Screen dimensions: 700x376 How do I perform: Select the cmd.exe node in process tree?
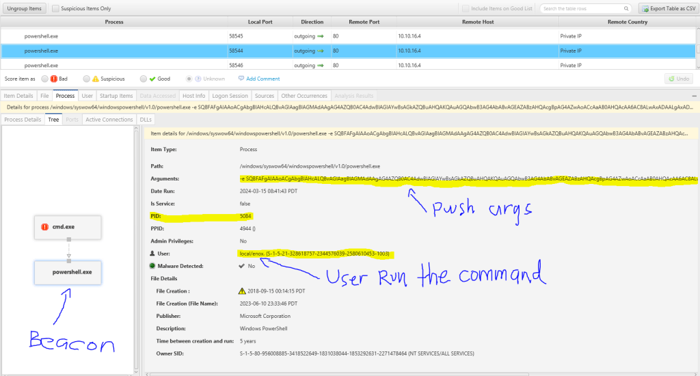click(68, 227)
